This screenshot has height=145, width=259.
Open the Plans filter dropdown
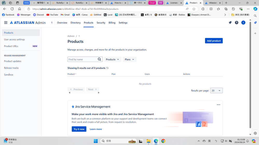130,59
